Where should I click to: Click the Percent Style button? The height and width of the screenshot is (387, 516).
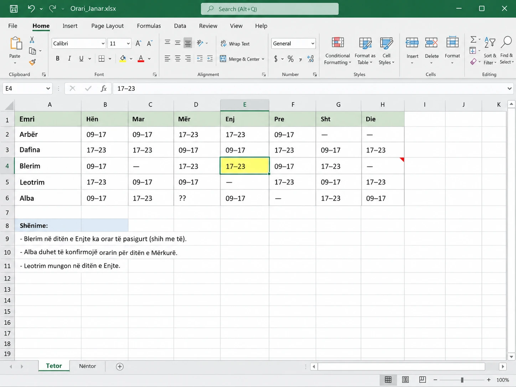(291, 59)
